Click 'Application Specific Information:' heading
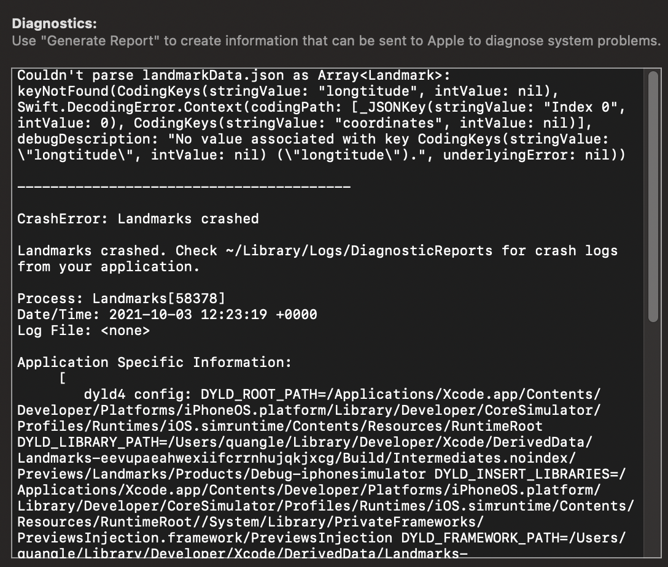 point(154,362)
